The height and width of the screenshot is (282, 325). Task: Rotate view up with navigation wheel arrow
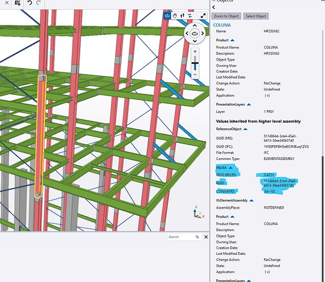point(194,25)
